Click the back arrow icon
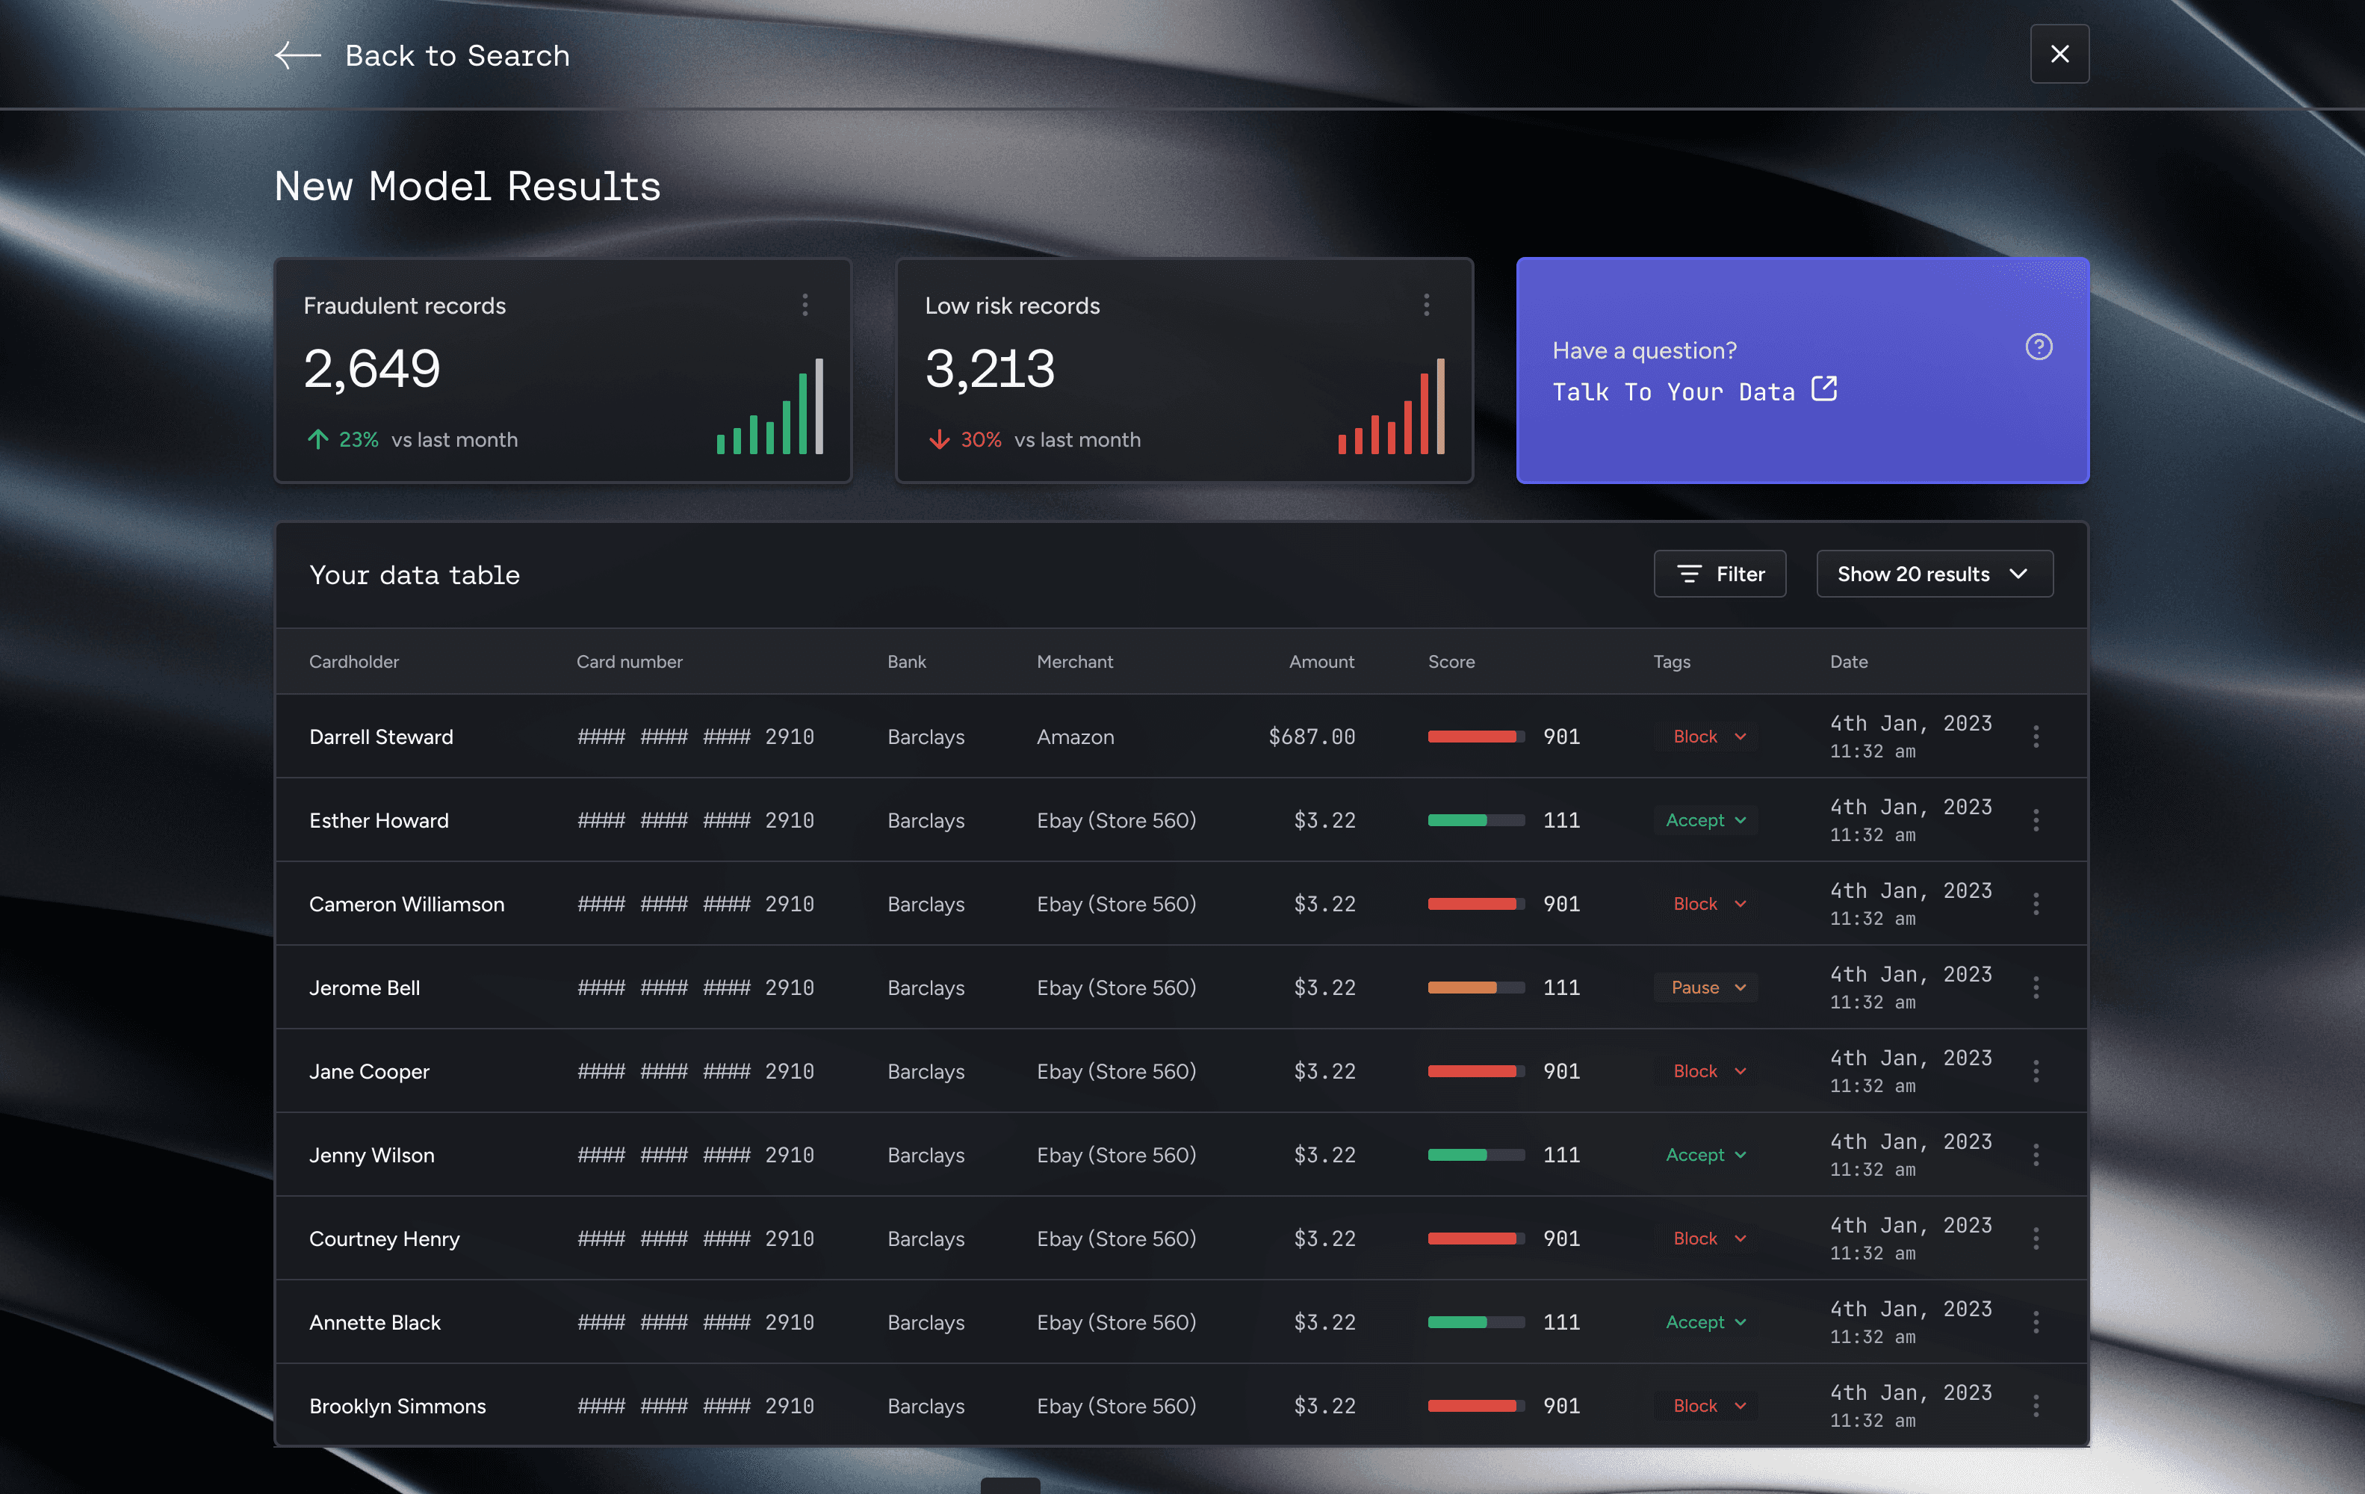 (x=297, y=55)
